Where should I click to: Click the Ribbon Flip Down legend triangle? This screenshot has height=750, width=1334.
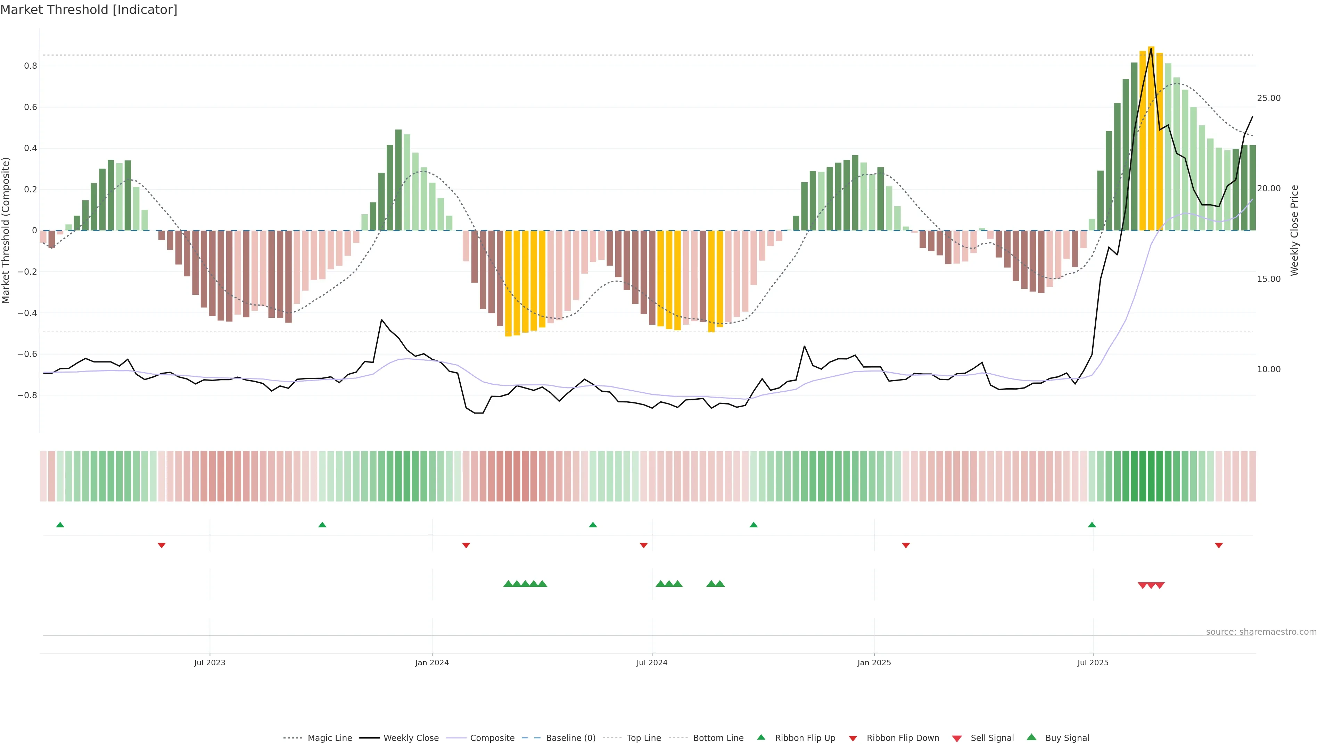pyautogui.click(x=853, y=739)
